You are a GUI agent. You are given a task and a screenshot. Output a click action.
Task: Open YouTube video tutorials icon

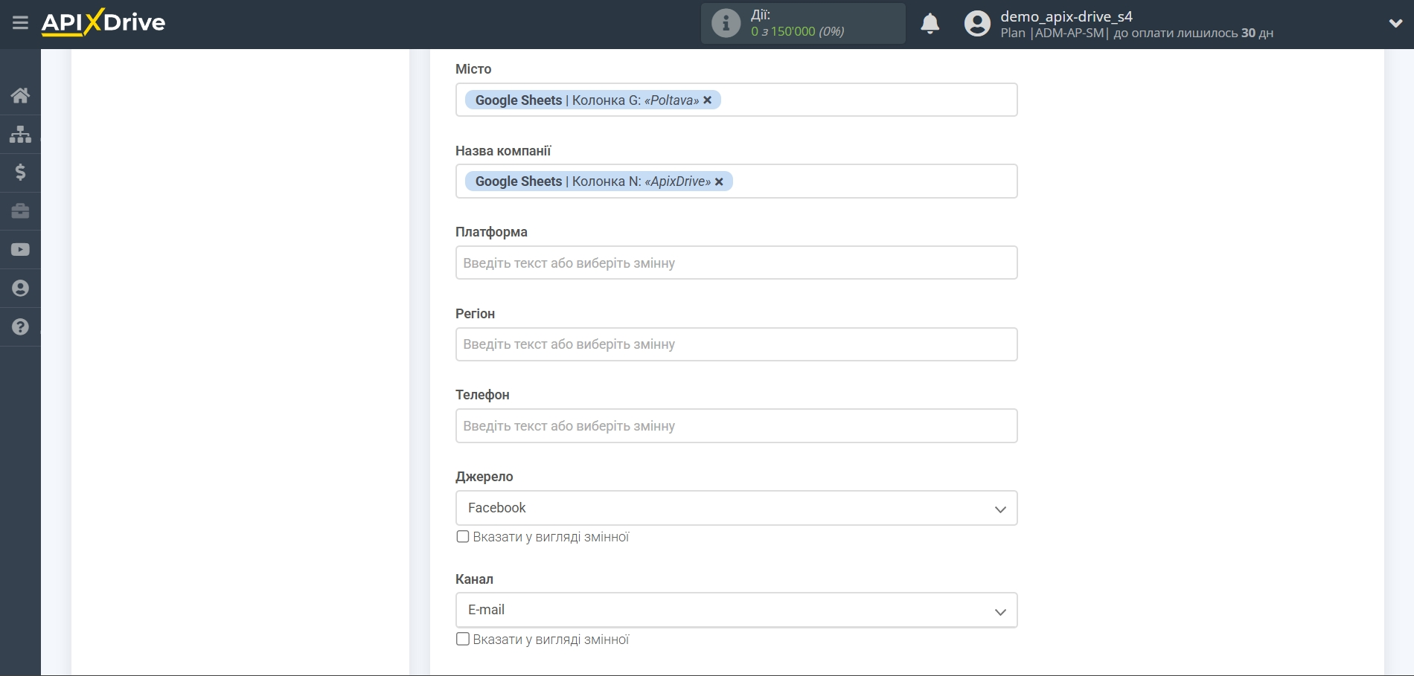click(x=20, y=250)
